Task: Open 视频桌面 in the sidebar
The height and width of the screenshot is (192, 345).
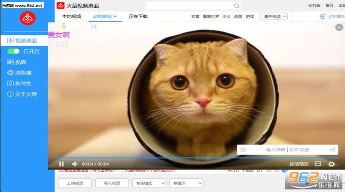Action: (x=24, y=41)
